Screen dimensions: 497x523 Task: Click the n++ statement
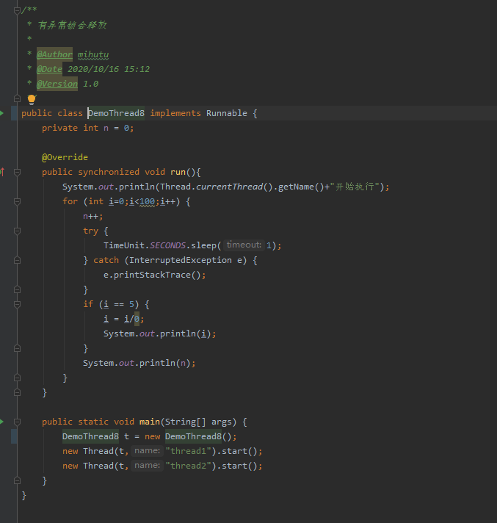click(93, 216)
